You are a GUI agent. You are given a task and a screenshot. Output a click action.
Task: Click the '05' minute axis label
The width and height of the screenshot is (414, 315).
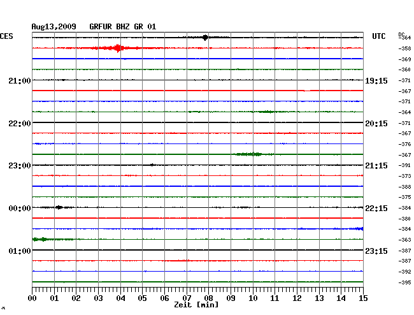coord(142,298)
